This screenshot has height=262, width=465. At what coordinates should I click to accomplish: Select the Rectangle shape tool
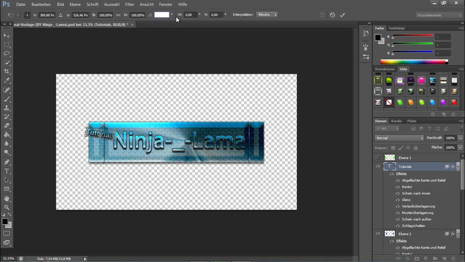point(7,189)
